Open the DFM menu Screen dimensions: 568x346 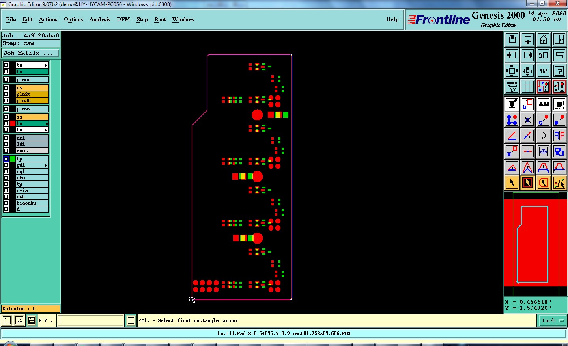(123, 19)
